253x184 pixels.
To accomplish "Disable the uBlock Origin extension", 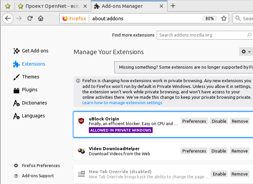I will pyautogui.click(x=219, y=121).
